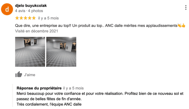Click the "Réponse du propriétaire" heading
The width and height of the screenshot is (189, 109).
click(39, 88)
